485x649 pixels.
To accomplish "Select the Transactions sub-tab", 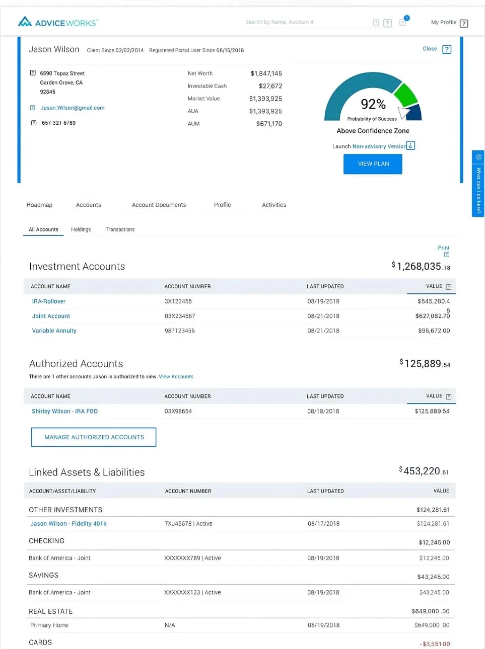I will (120, 229).
